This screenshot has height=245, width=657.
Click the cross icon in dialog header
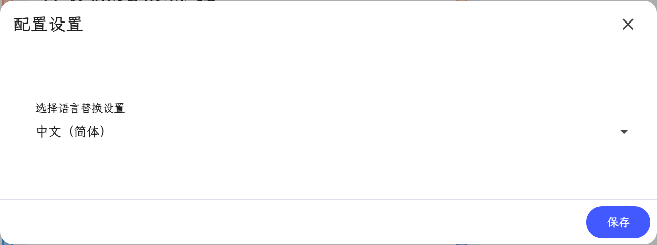point(628,24)
